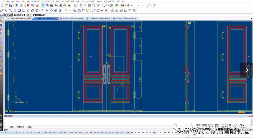Click the next image arrow on right edge

click(246, 70)
